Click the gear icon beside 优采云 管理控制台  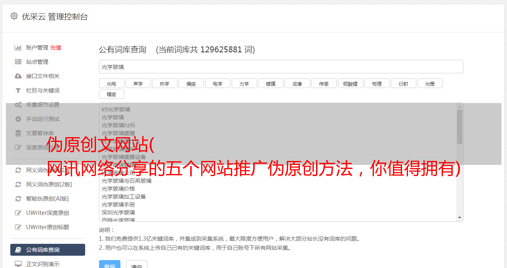point(14,16)
